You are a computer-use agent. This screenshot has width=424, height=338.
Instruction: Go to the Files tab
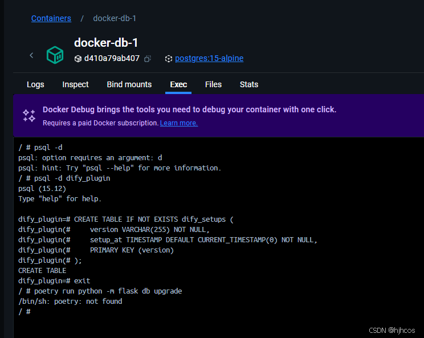point(213,84)
